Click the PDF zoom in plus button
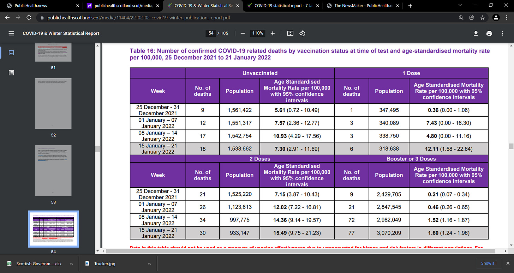 click(x=273, y=33)
